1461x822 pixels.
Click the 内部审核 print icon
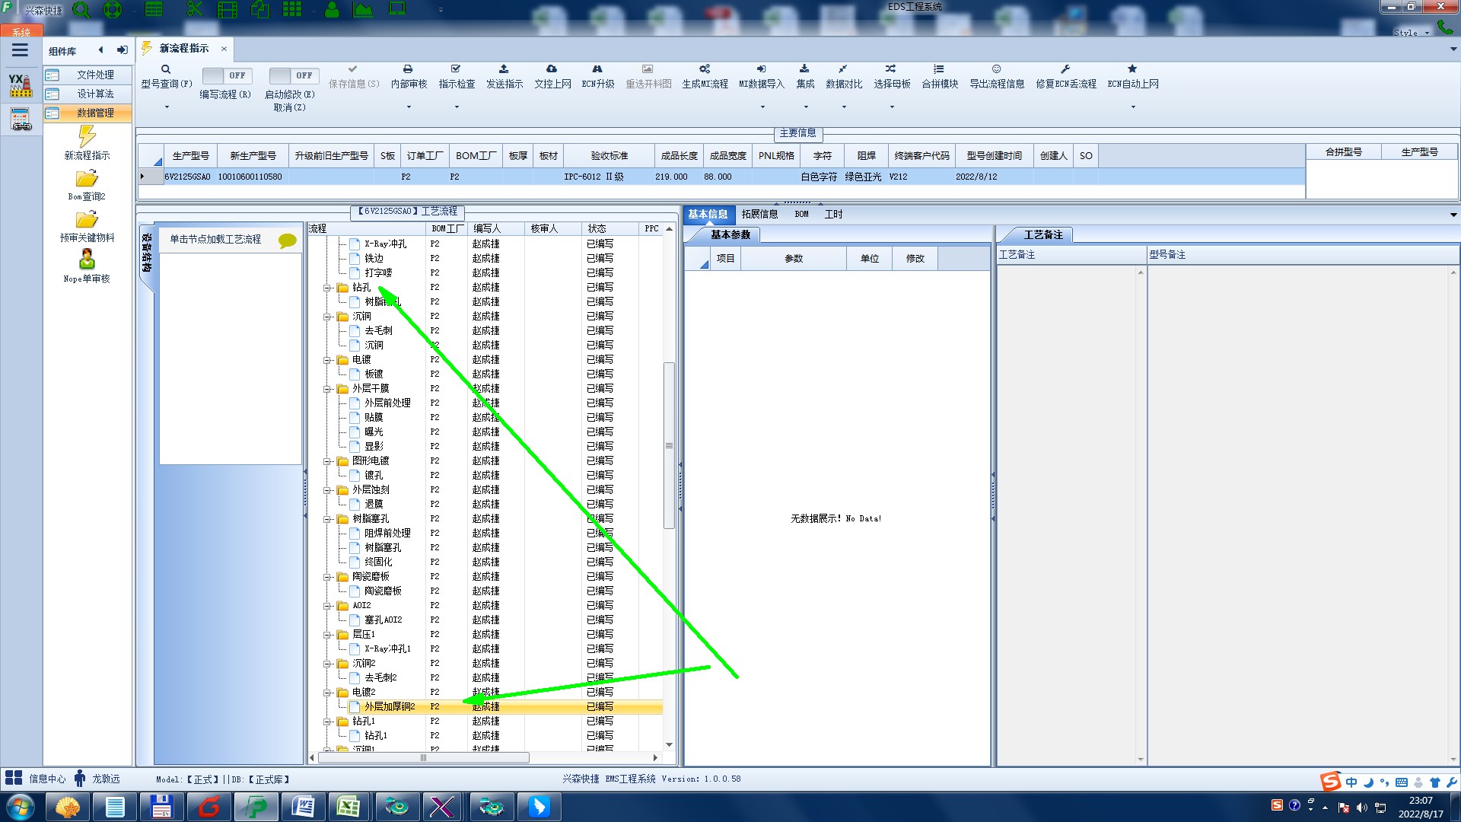(408, 69)
